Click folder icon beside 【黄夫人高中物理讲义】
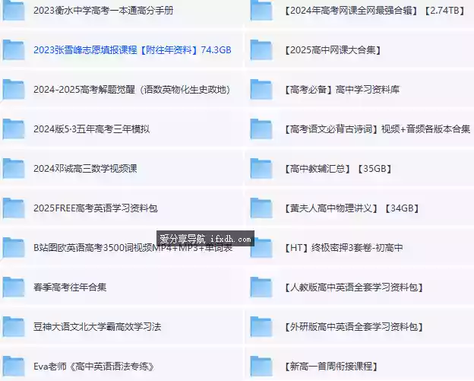The image size is (474, 381). tap(261, 208)
